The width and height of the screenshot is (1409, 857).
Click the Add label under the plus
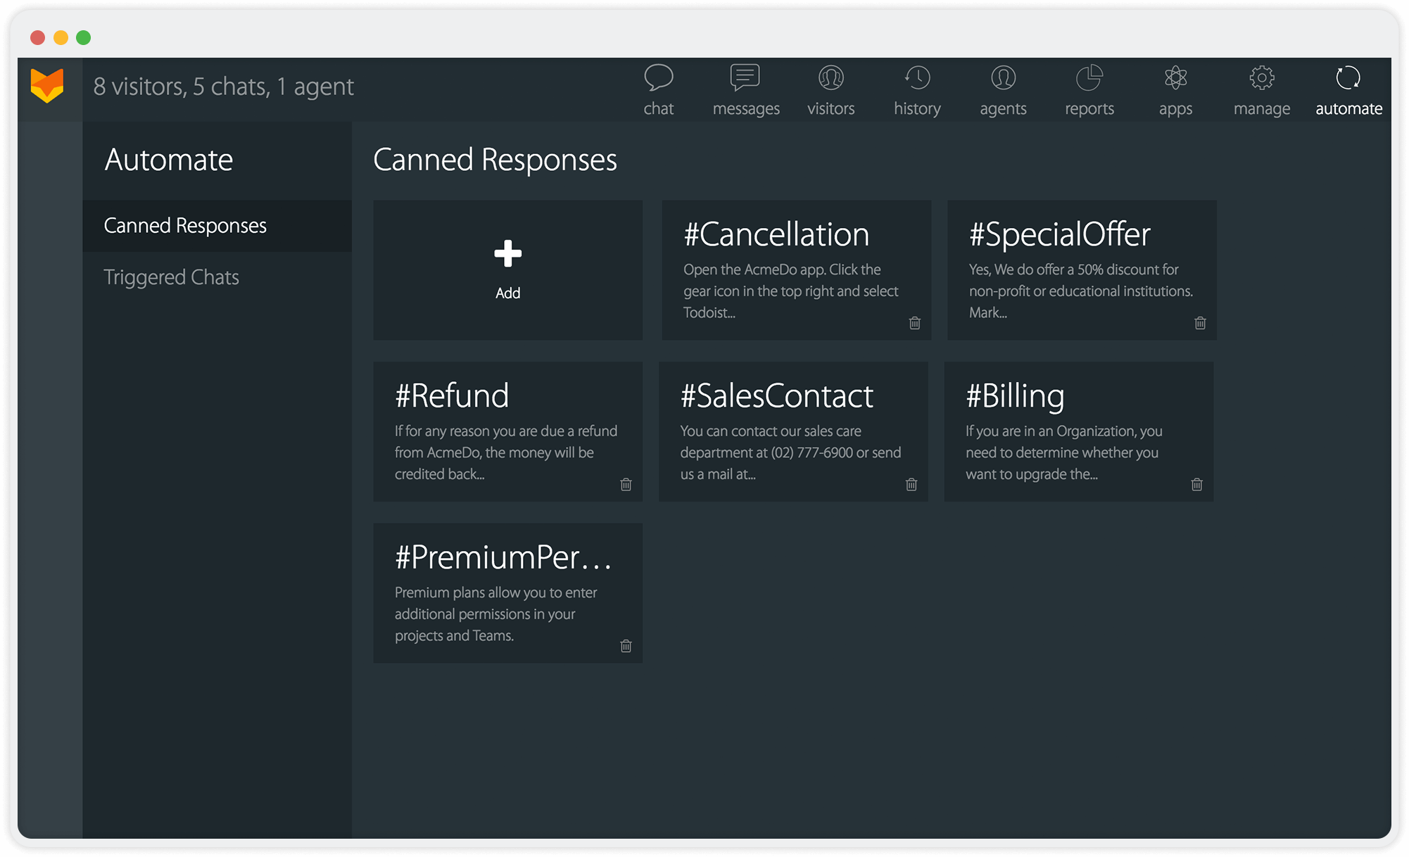pos(507,293)
